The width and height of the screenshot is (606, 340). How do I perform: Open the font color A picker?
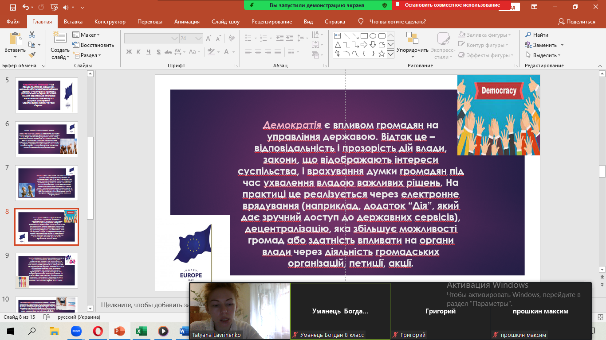pos(225,51)
